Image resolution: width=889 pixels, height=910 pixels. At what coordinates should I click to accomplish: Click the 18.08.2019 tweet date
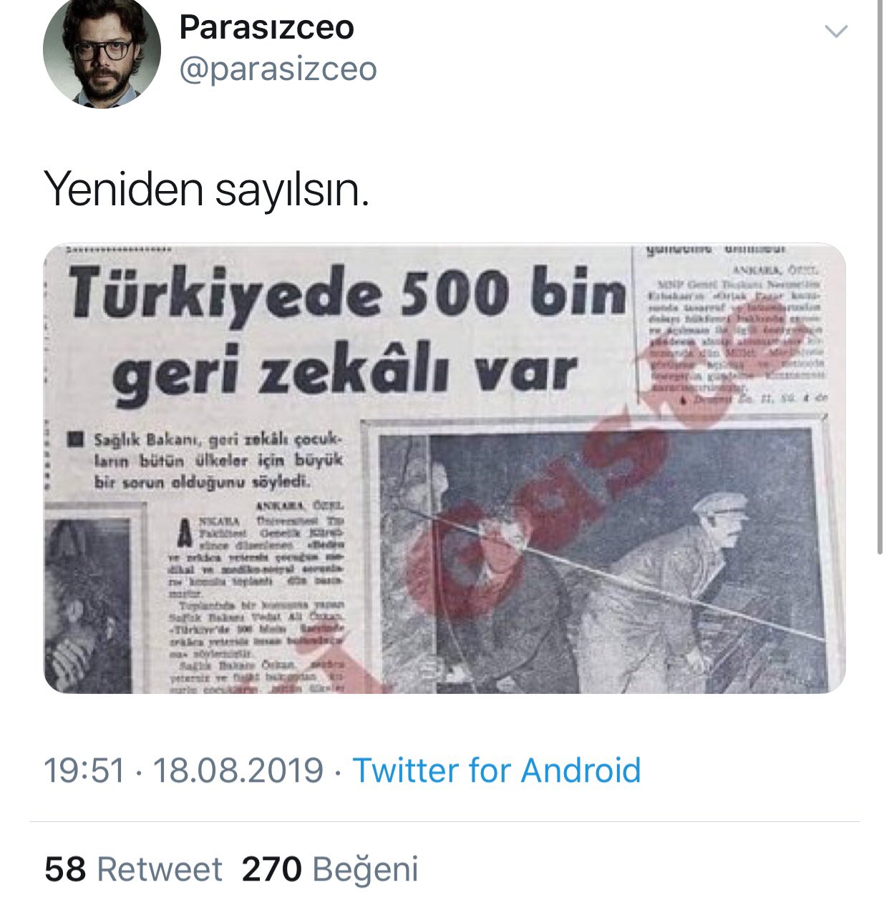tap(238, 770)
